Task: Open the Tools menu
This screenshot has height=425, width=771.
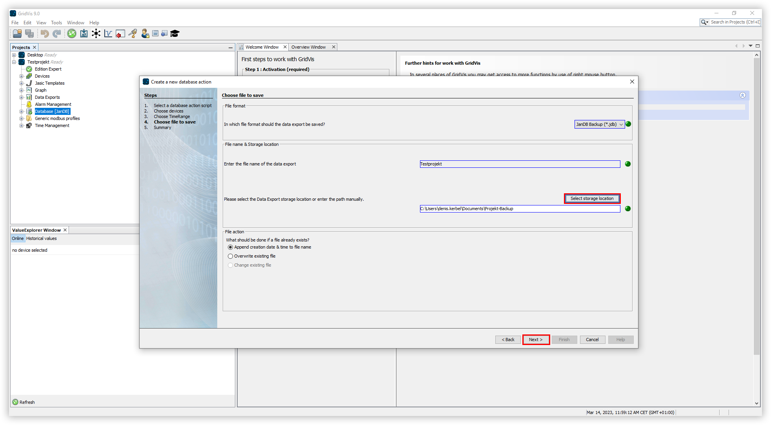Action: pos(56,23)
